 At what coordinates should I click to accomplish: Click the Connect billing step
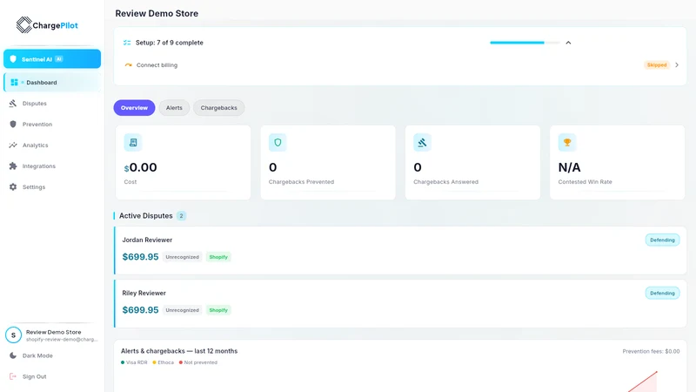coord(400,64)
